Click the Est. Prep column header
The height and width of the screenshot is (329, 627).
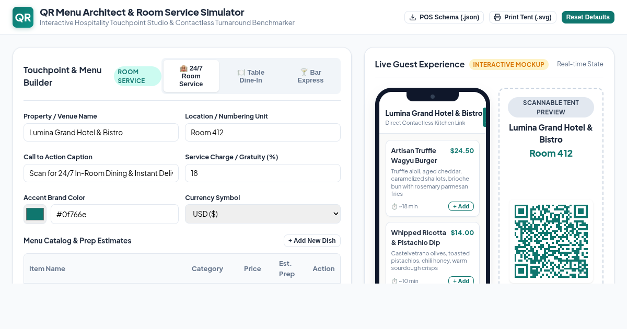[x=287, y=268]
